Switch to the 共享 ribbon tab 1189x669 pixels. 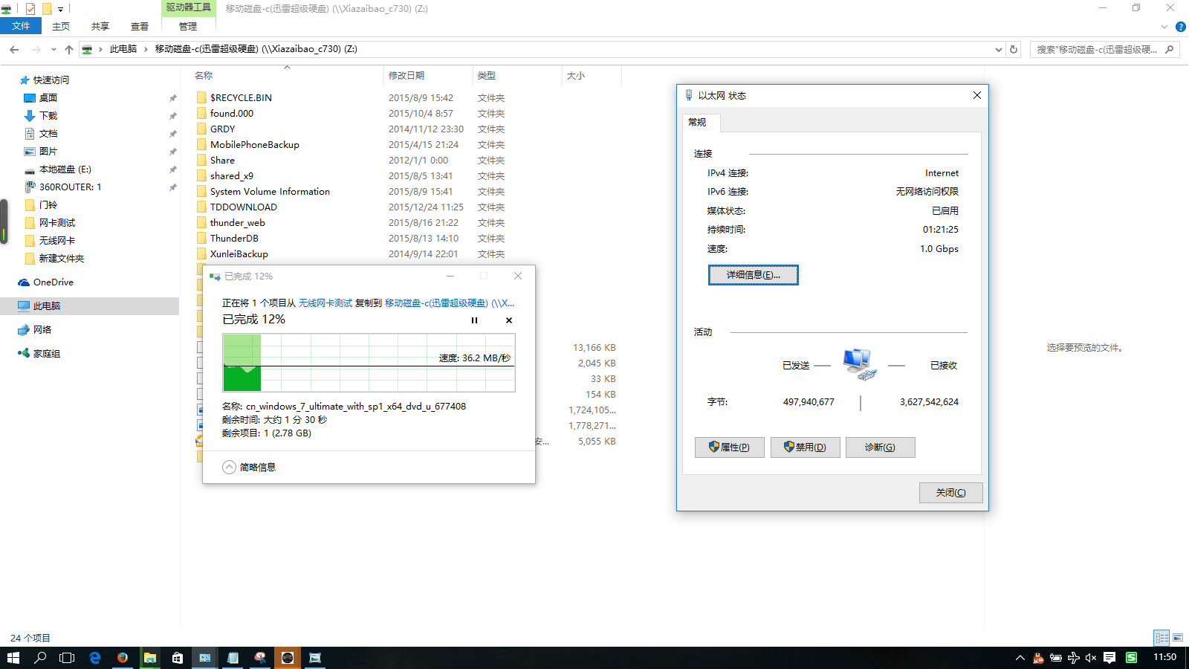coord(100,26)
